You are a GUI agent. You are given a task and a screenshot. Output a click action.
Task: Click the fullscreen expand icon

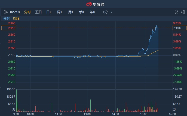[176, 12]
